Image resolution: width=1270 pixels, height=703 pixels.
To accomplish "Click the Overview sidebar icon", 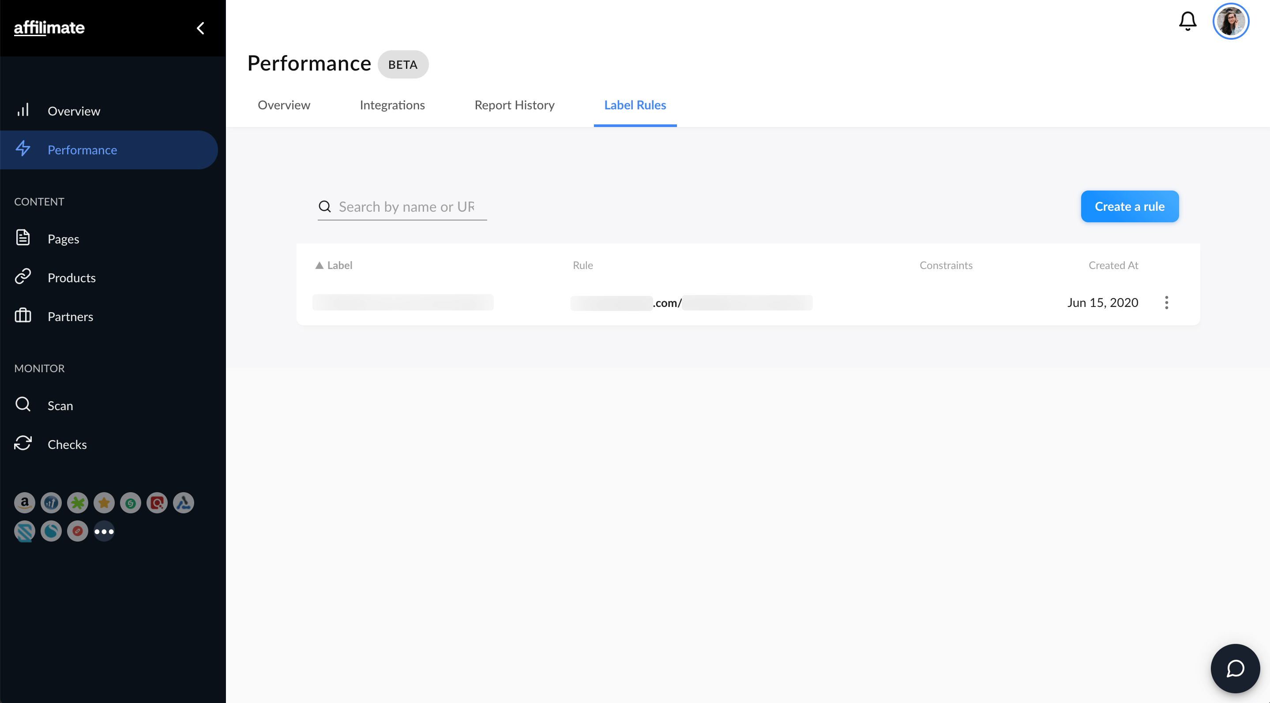I will click(x=23, y=111).
